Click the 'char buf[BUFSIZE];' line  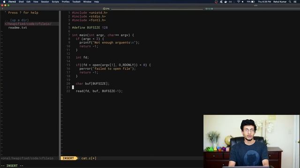coord(93,84)
